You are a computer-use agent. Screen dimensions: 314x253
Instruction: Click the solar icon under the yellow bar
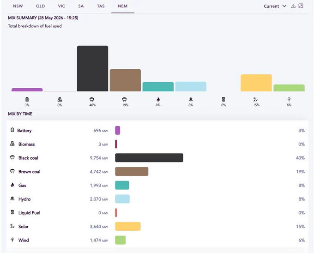[255, 99]
